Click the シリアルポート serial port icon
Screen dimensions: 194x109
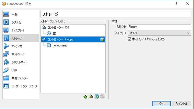tap(6, 62)
